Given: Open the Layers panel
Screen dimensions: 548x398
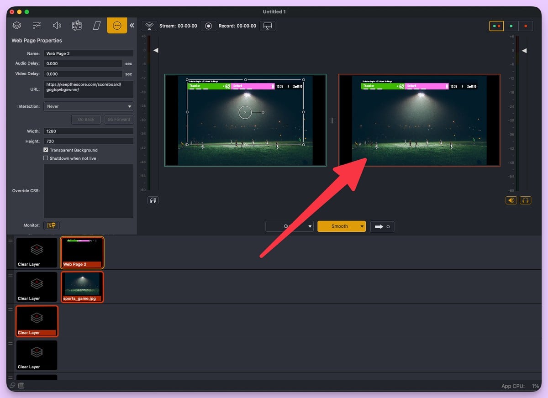Looking at the screenshot, I should pyautogui.click(x=16, y=25).
